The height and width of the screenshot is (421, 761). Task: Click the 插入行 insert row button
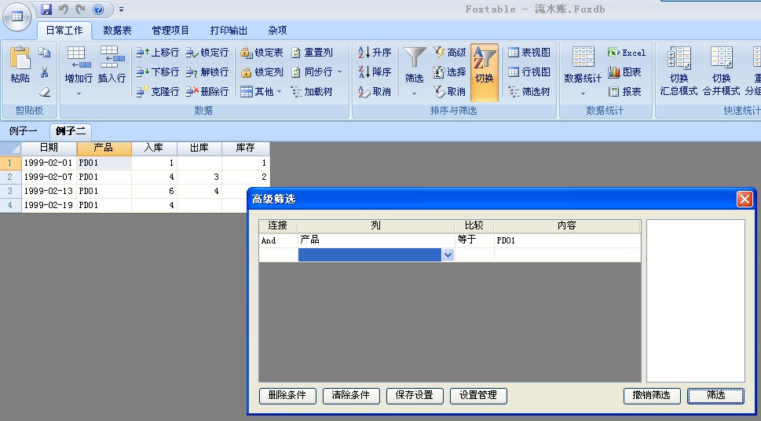pos(112,64)
